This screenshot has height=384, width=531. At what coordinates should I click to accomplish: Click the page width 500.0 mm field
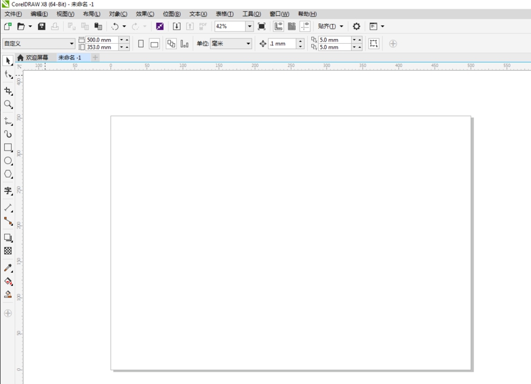(x=102, y=40)
